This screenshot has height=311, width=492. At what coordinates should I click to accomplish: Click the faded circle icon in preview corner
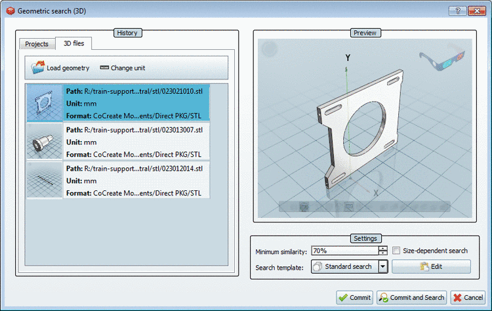click(x=270, y=51)
